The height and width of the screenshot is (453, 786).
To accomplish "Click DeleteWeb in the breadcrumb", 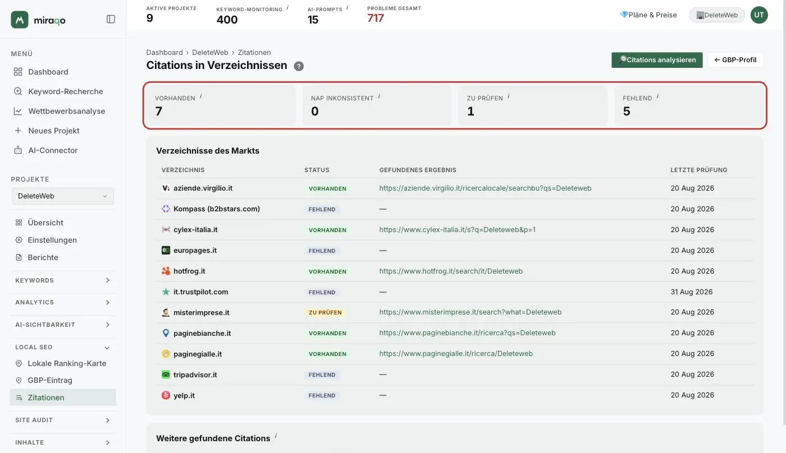I will click(210, 52).
